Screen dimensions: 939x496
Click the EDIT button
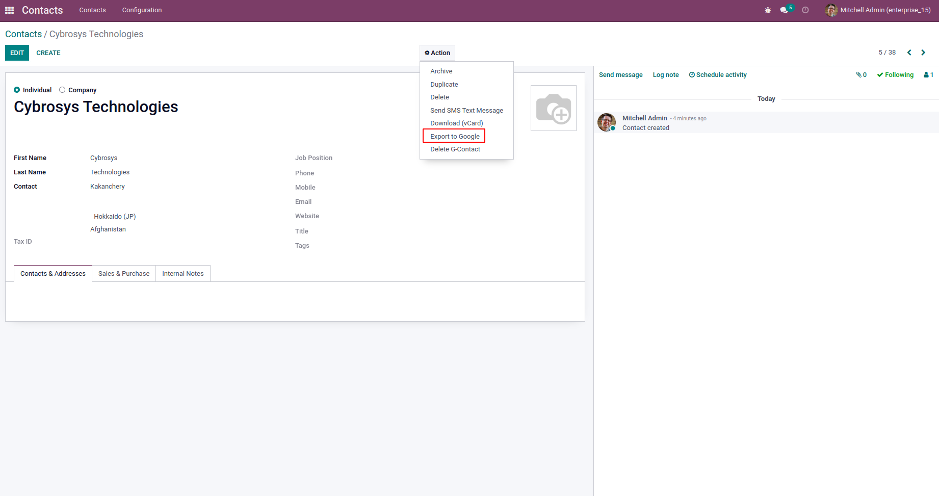coord(17,53)
